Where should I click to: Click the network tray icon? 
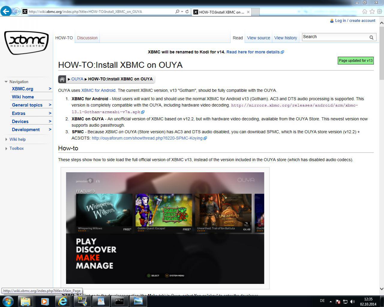pos(345,302)
